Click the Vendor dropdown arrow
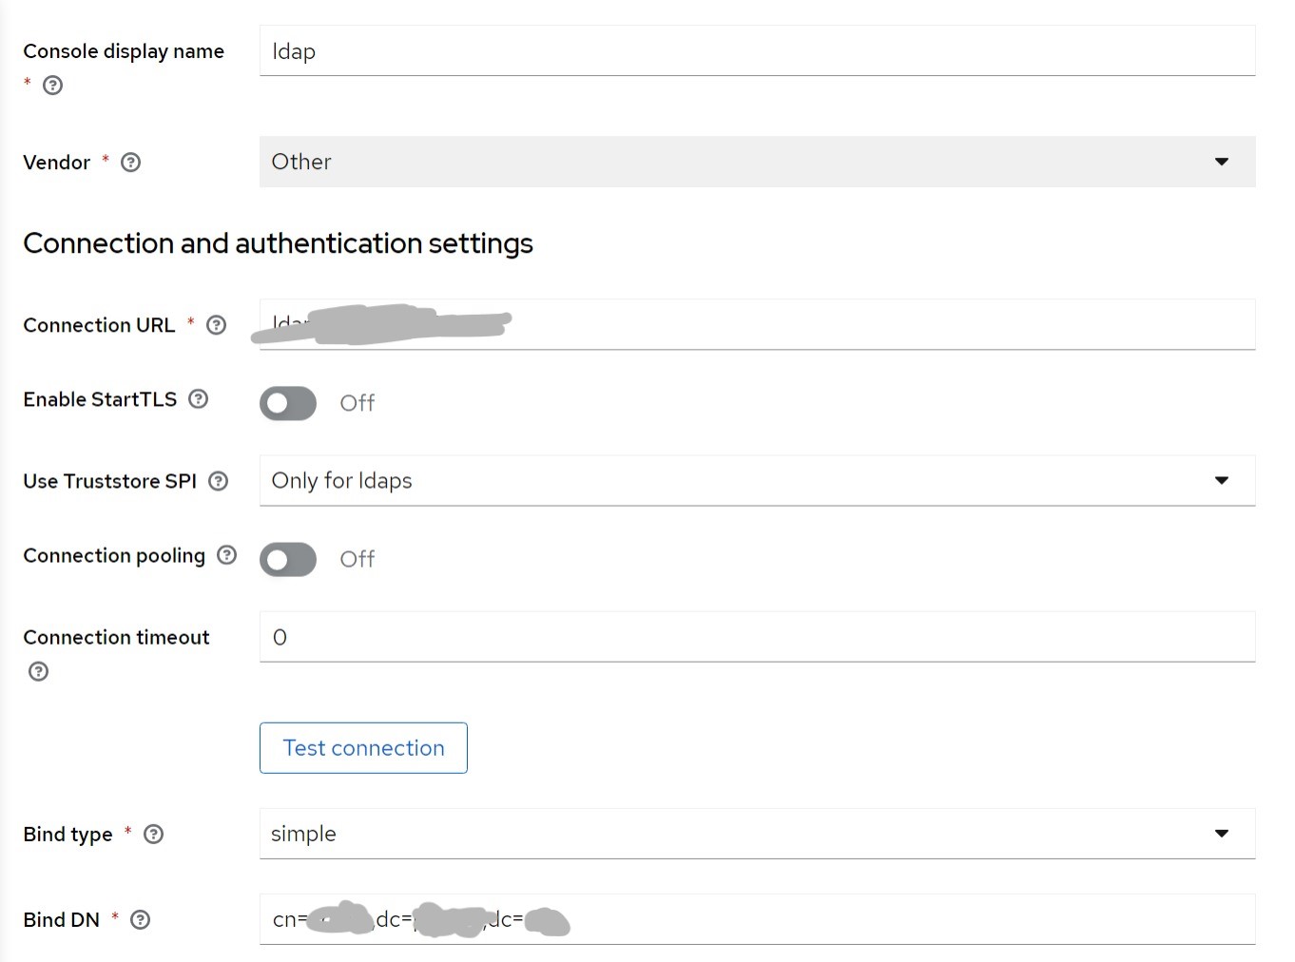Viewport: 1295px width, 962px height. pyautogui.click(x=1222, y=162)
